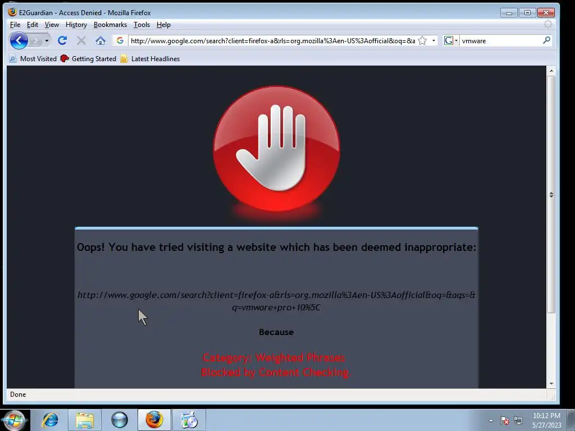The height and width of the screenshot is (431, 575).
Task: Open Windows Explorer folder from taskbar
Action: pos(85,420)
